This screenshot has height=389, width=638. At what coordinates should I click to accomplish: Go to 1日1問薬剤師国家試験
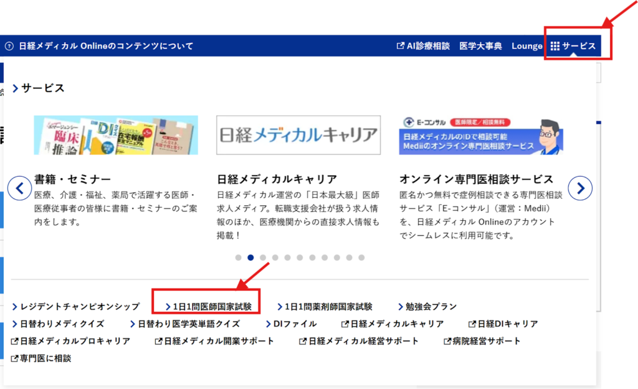(328, 307)
